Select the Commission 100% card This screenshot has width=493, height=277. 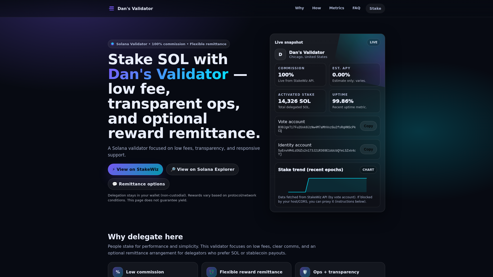(x=300, y=75)
